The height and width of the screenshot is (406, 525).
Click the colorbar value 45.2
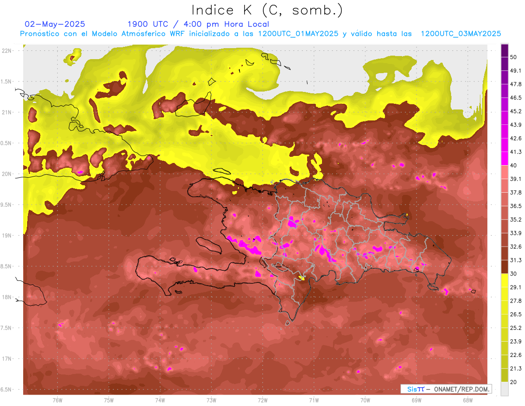coord(515,111)
